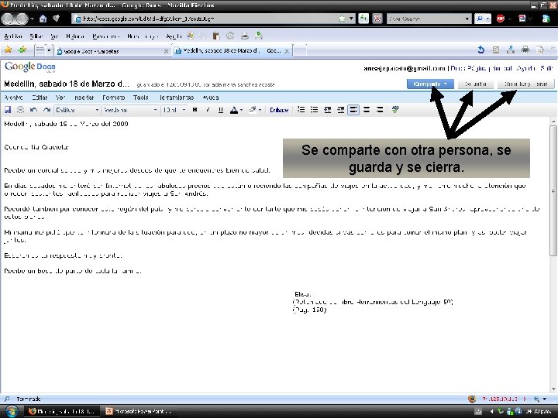Click the browser search input field
The width and height of the screenshot is (558, 418).
tap(425, 19)
